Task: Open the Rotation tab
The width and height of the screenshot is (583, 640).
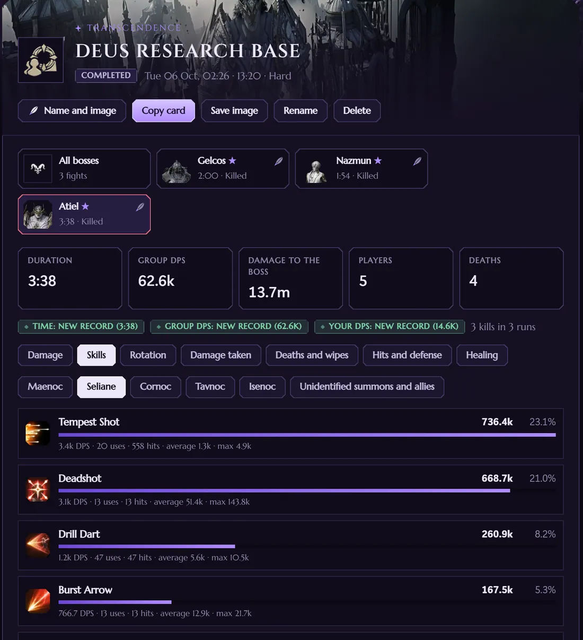Action: (148, 355)
